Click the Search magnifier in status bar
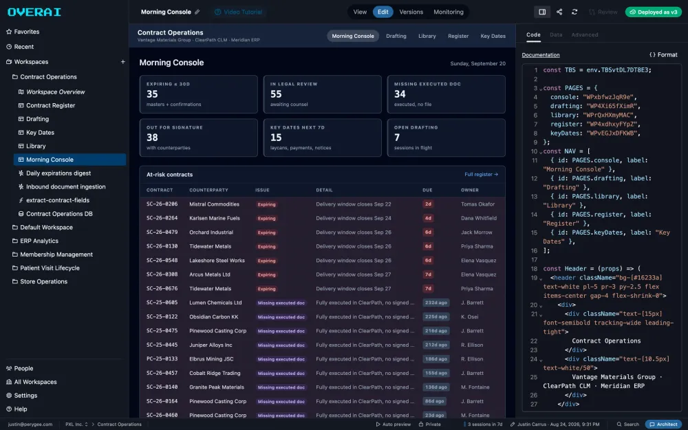Screen dimensions: 688x430 [x=619, y=424]
